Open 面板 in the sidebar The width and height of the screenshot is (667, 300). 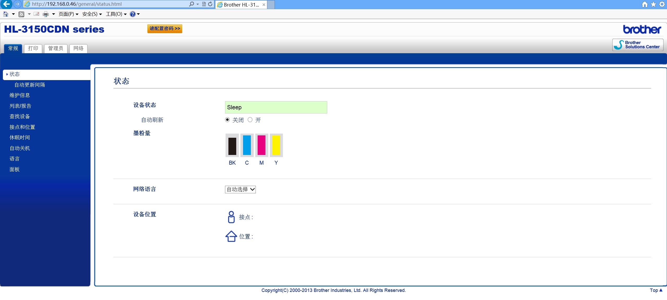tap(15, 169)
